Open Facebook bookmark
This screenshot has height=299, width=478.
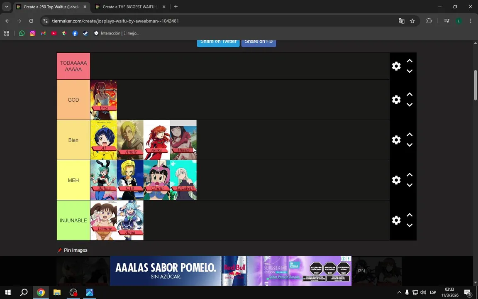coord(75,33)
